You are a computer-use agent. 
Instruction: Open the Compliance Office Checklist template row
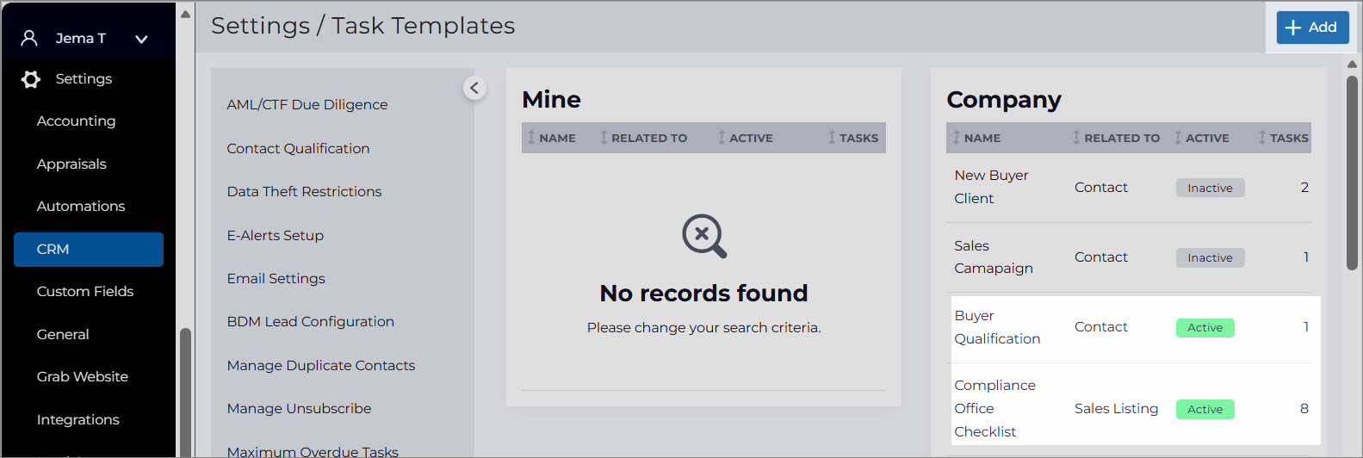1136,408
